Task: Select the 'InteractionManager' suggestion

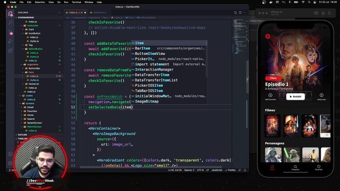Action: 169,70
